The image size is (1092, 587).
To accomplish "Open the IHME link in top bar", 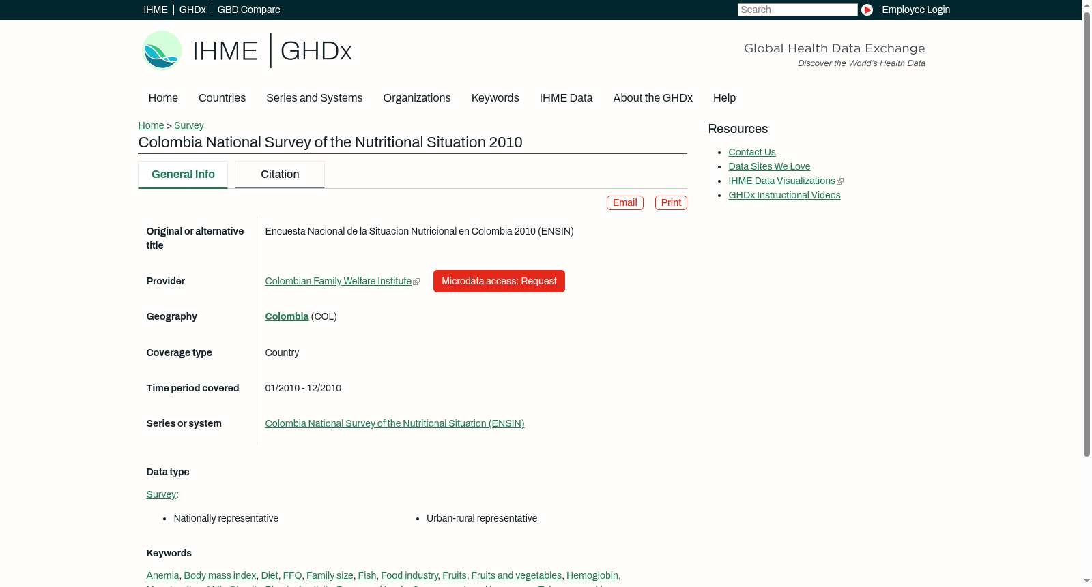I will click(156, 10).
